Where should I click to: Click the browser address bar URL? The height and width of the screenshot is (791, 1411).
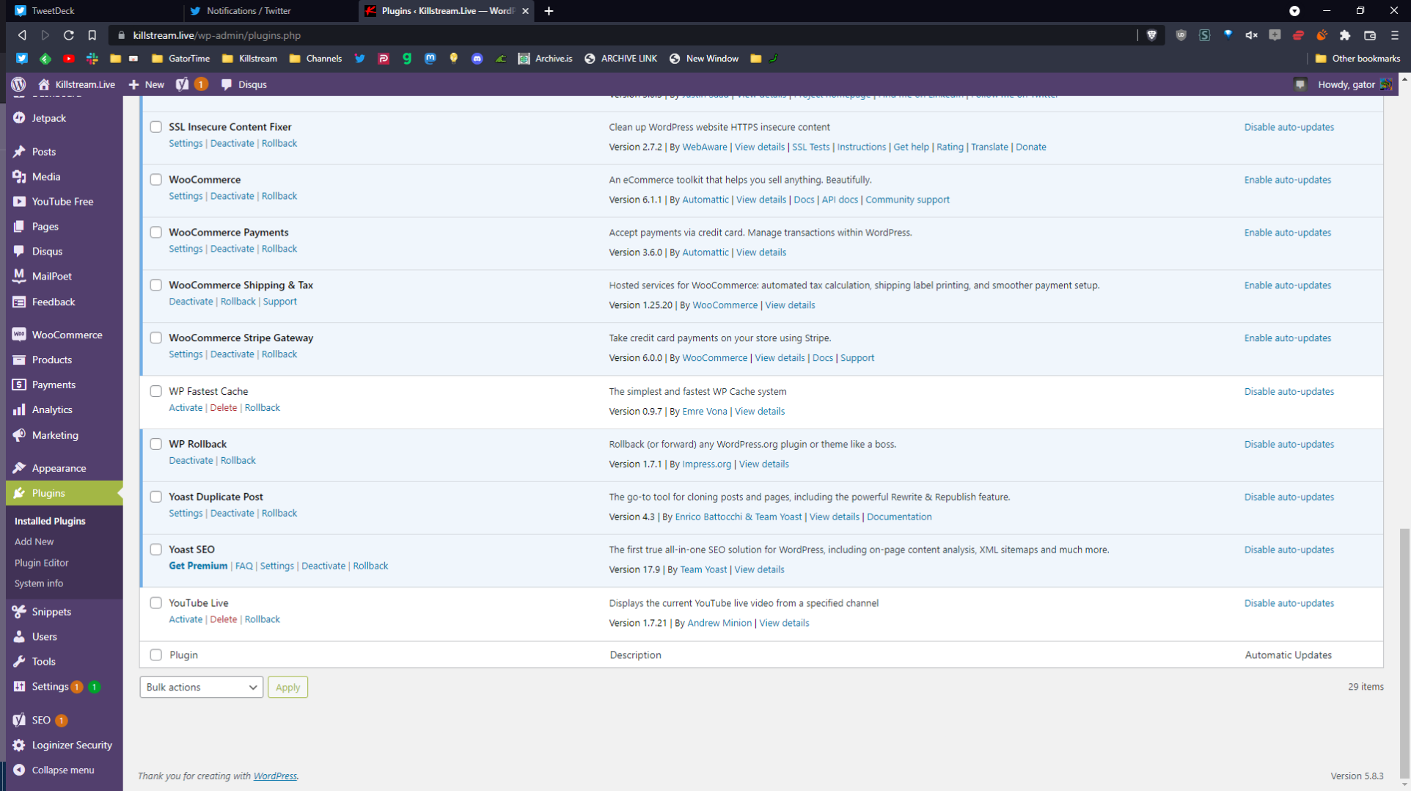(217, 35)
